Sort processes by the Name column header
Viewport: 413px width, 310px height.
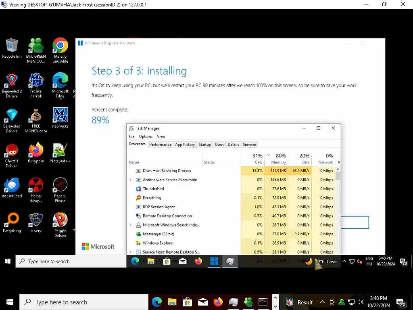pos(165,159)
